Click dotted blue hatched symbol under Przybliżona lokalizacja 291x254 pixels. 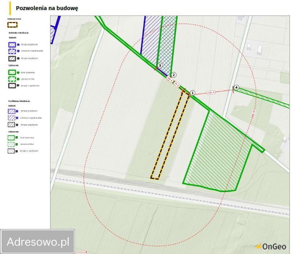12,118
